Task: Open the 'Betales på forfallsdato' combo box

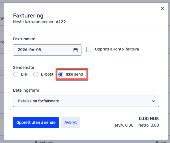Action: (x=86, y=101)
